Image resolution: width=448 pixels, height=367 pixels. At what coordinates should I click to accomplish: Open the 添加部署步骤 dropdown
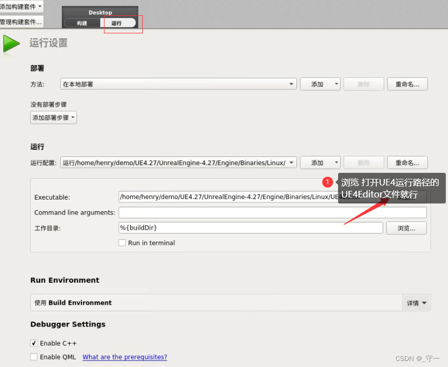53,117
